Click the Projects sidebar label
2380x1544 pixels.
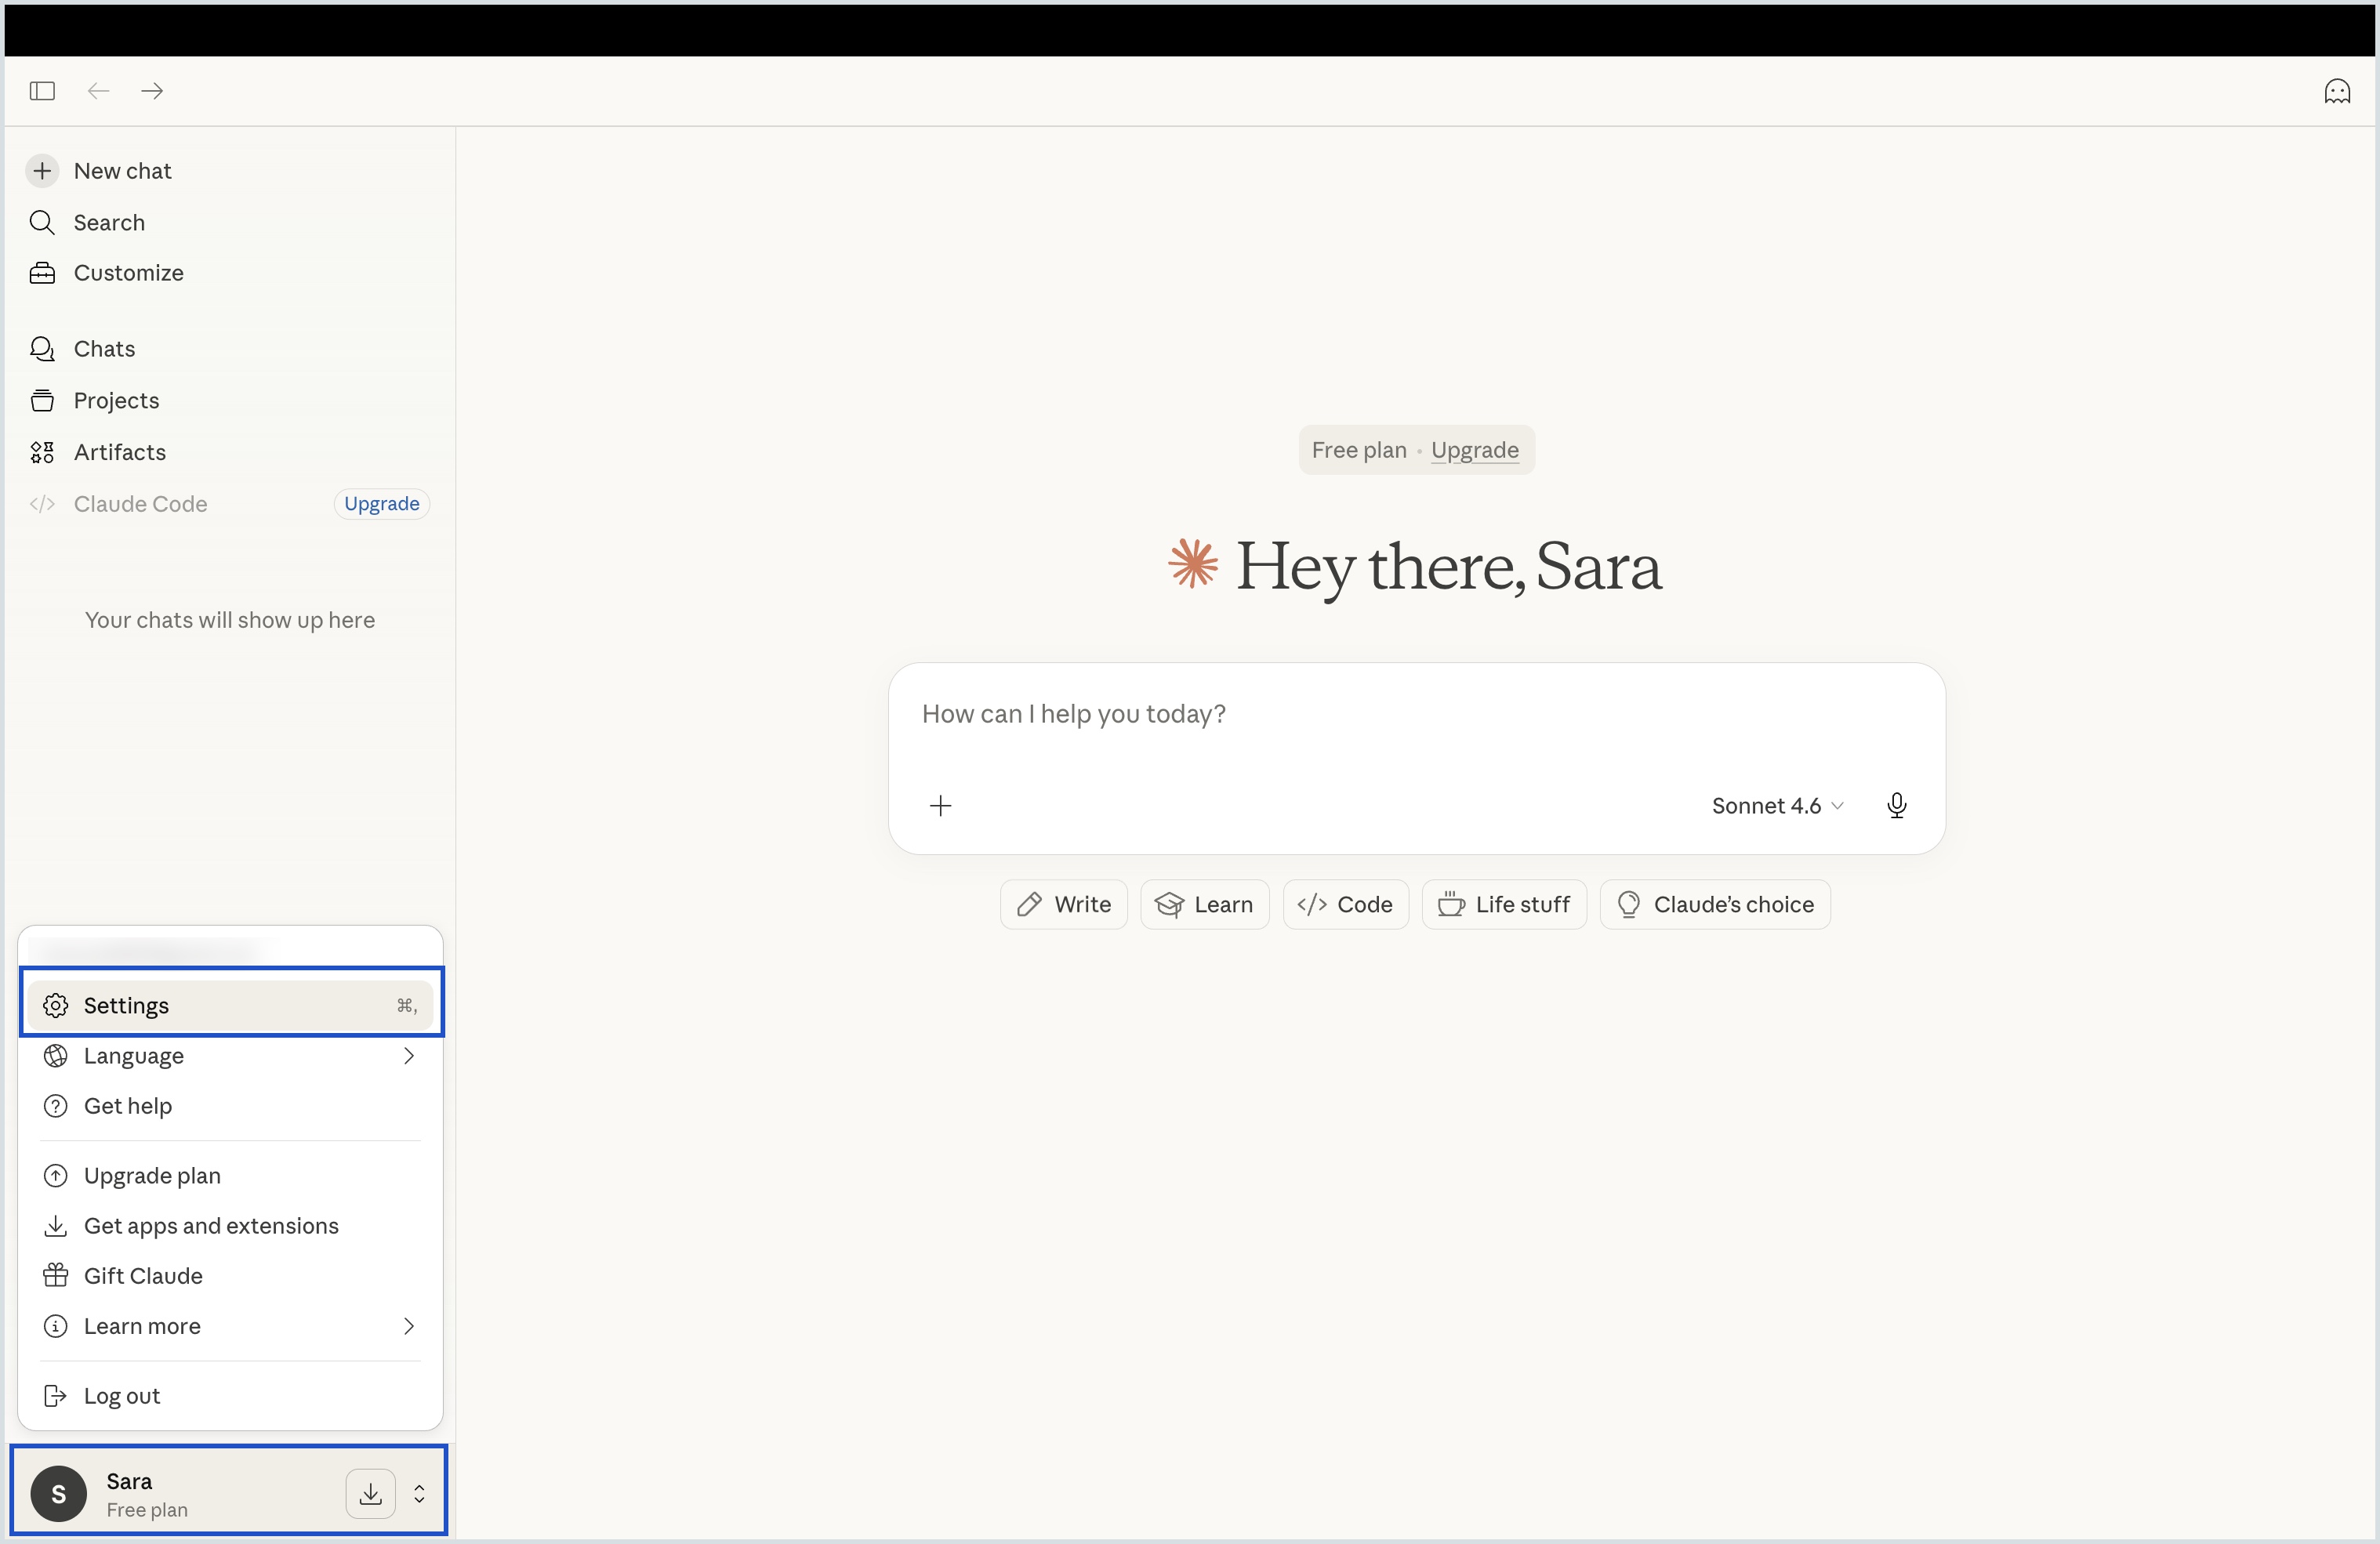click(117, 400)
